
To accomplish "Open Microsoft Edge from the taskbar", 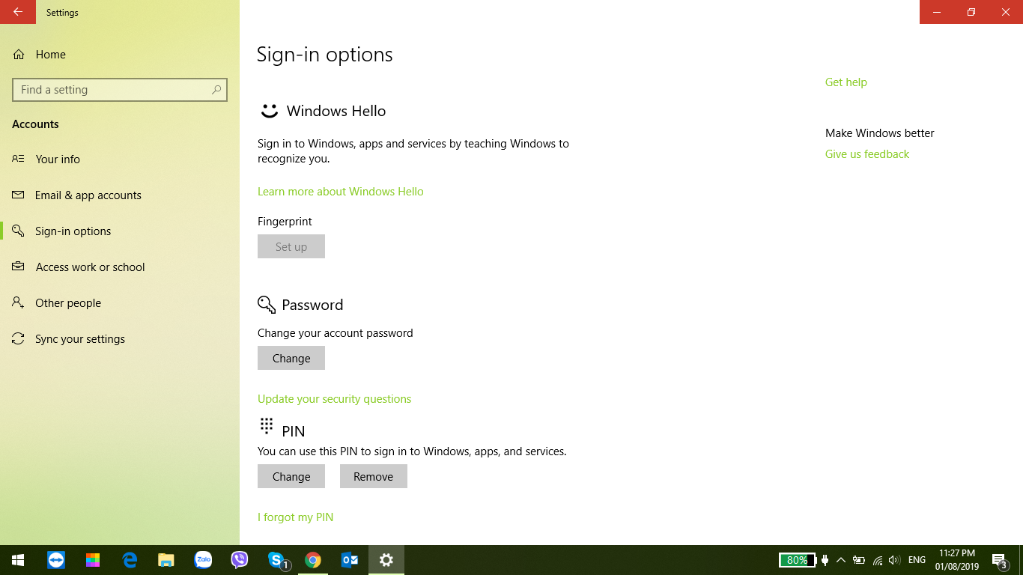I will click(130, 560).
